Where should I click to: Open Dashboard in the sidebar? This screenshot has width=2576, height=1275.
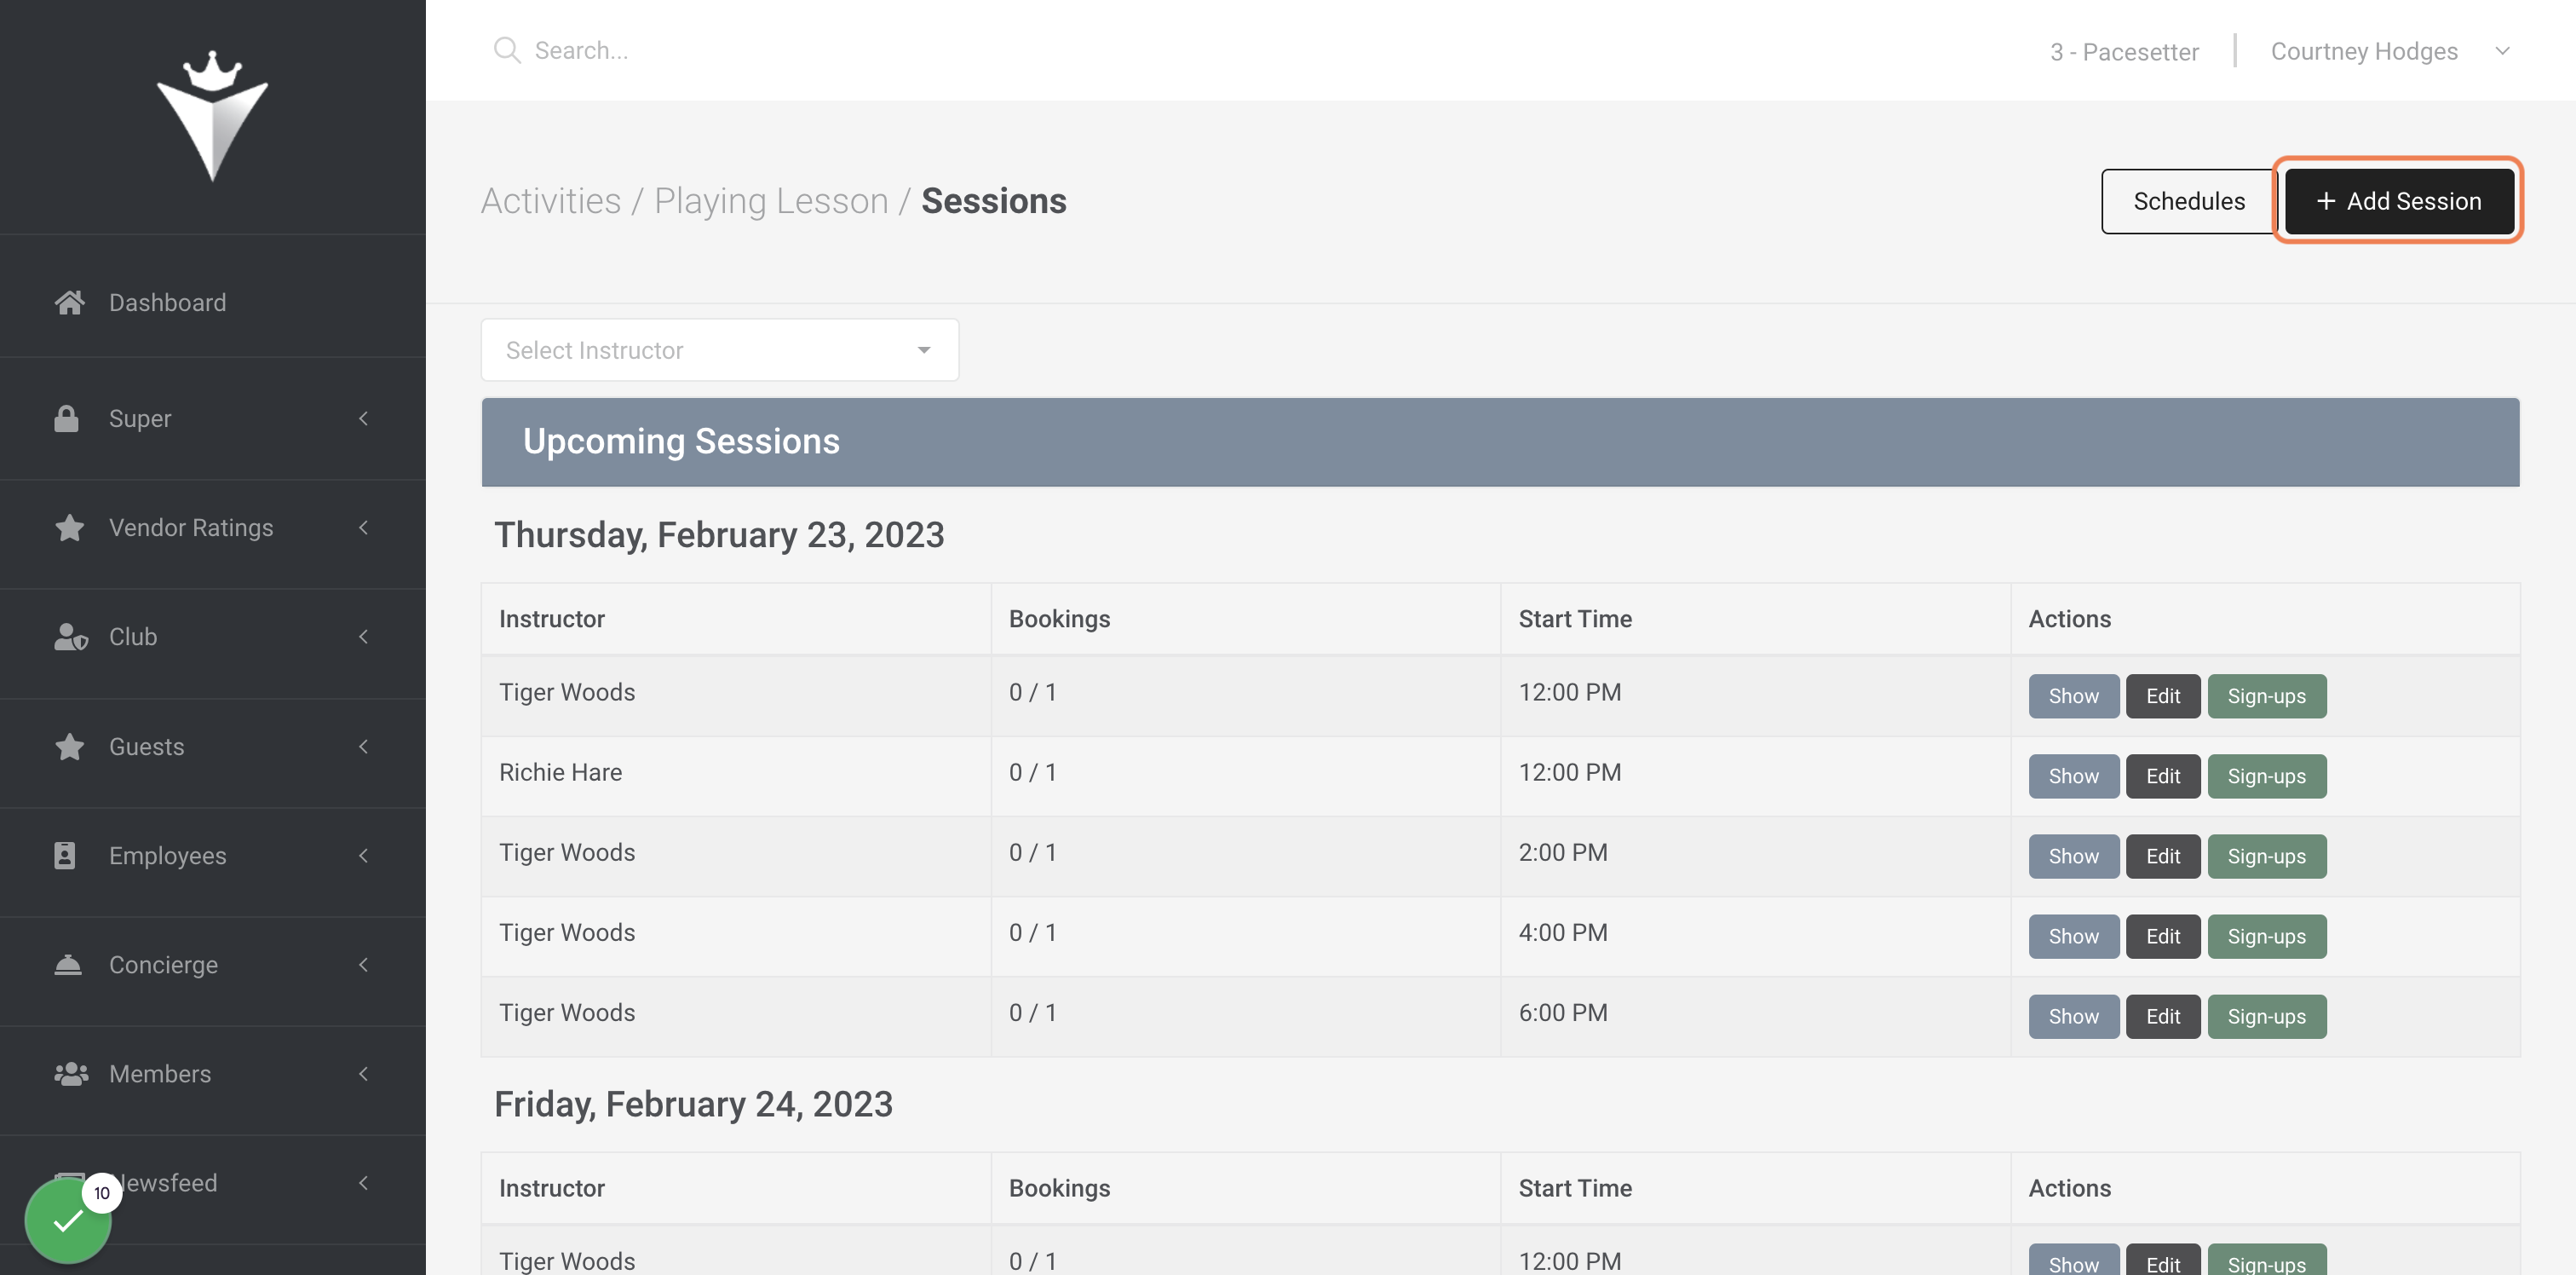point(167,303)
